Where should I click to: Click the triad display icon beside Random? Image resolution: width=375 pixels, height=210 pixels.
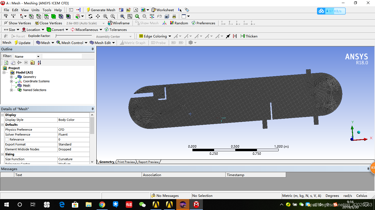pyautogui.click(x=164, y=23)
